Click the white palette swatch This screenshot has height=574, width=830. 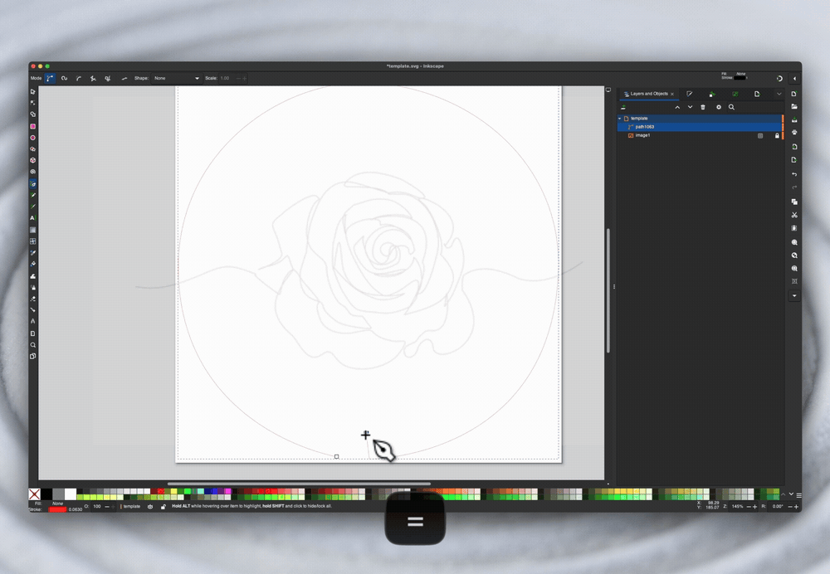click(71, 494)
